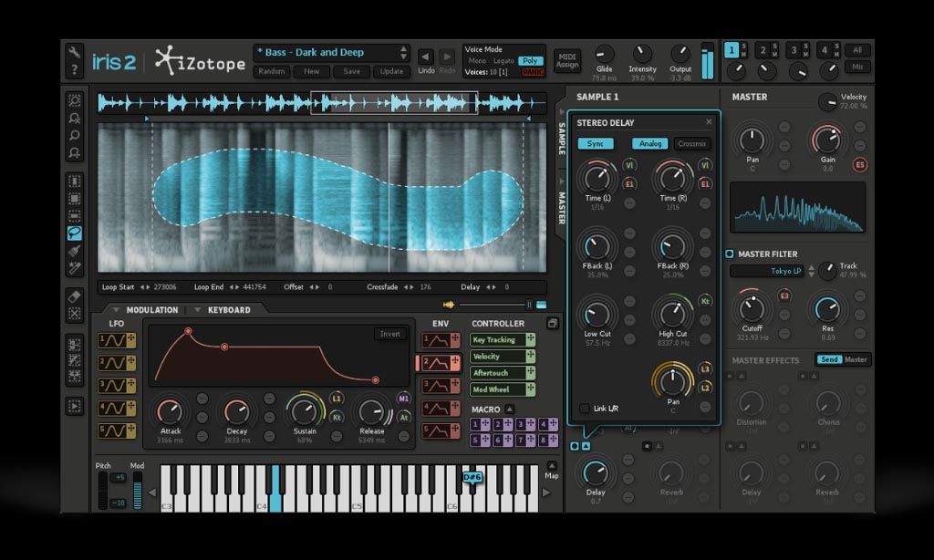The image size is (934, 560).
Task: Click the New preset button
Action: [312, 71]
